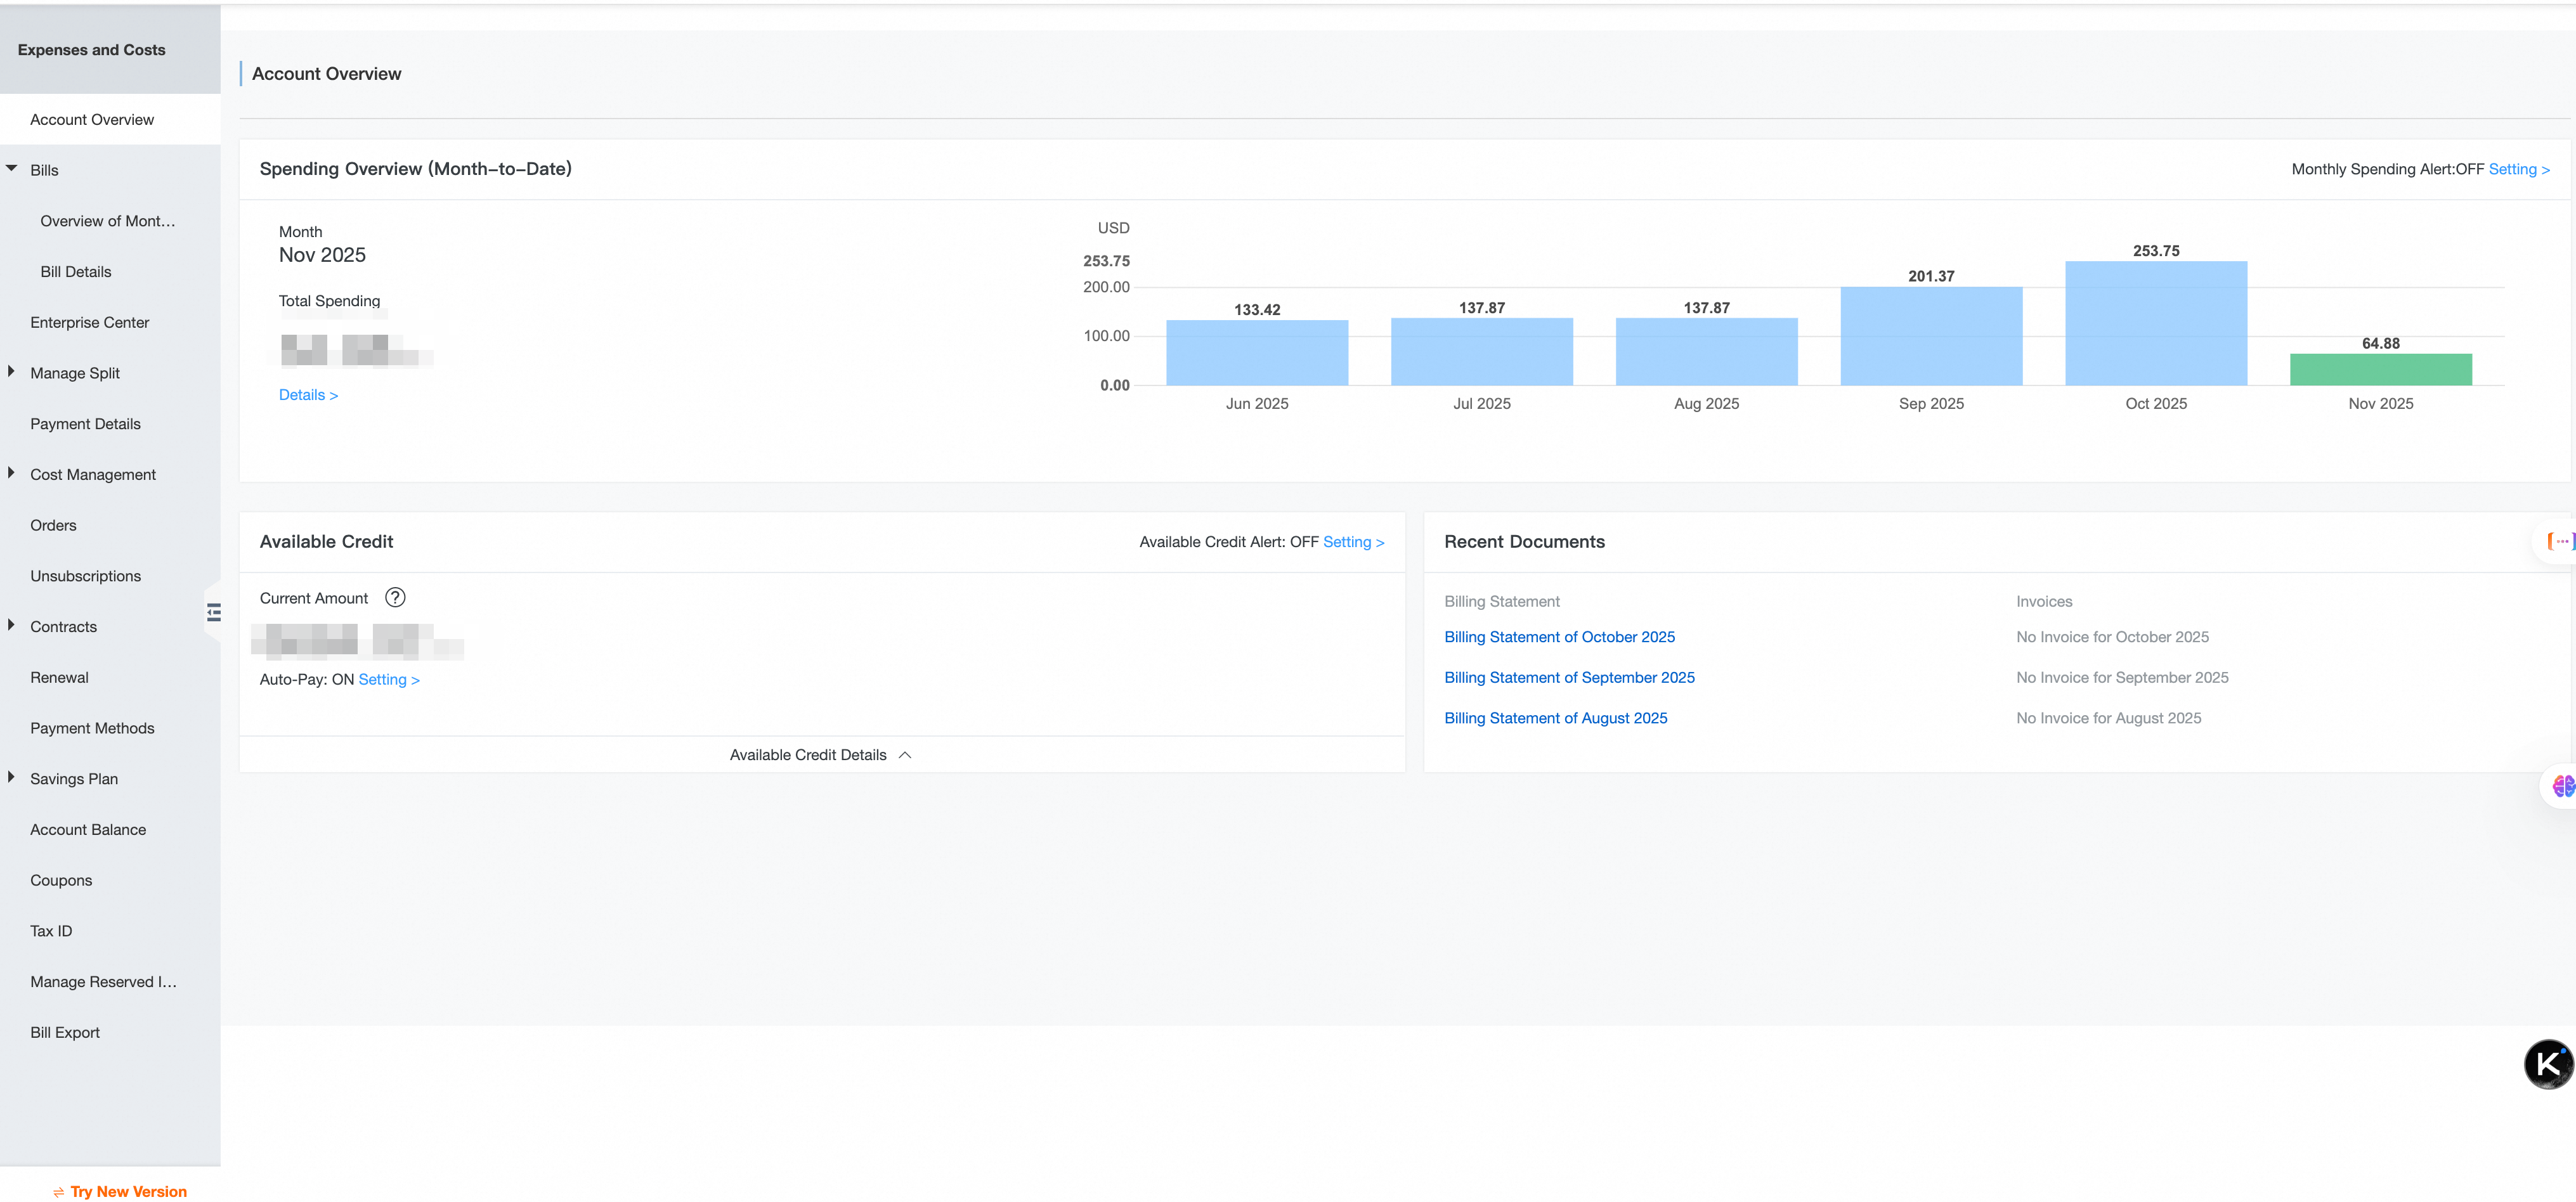Expand the Manage Split menu arrow
This screenshot has height=1202, width=2576.
pyautogui.click(x=12, y=372)
